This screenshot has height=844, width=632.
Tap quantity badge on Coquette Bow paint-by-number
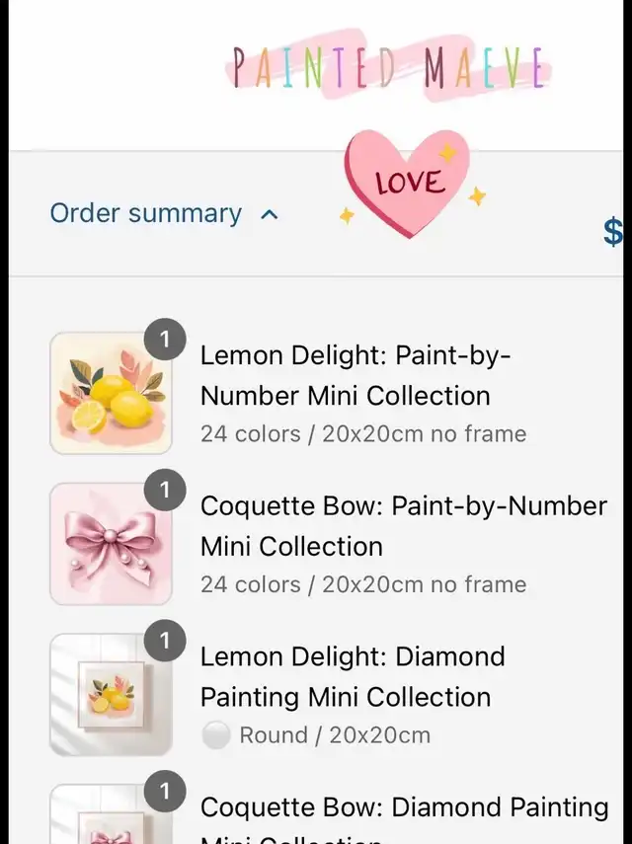pyautogui.click(x=165, y=491)
